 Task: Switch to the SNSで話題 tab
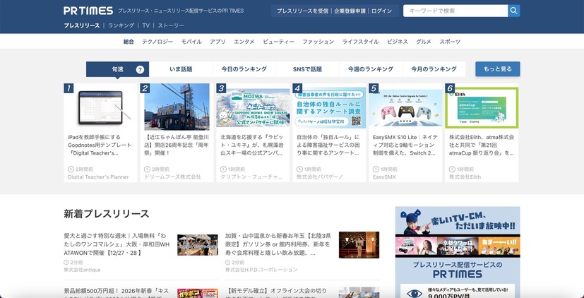(x=307, y=69)
